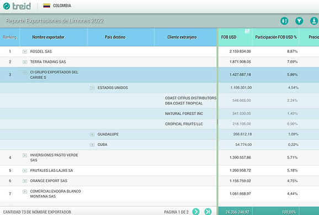Click Cuba FOB value 54.774,00

[243, 144]
